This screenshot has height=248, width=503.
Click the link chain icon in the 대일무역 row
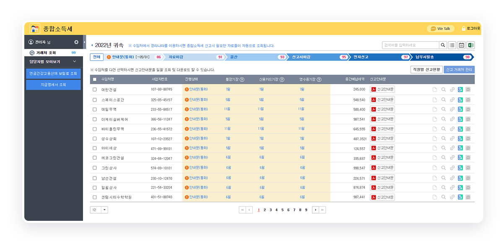click(452, 109)
